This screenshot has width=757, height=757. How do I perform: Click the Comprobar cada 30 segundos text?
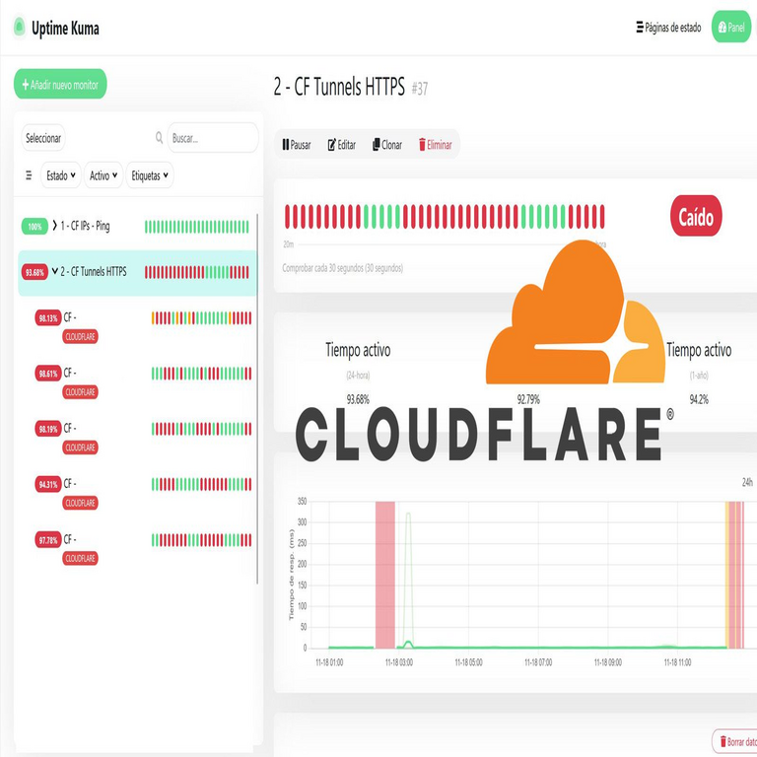[343, 268]
